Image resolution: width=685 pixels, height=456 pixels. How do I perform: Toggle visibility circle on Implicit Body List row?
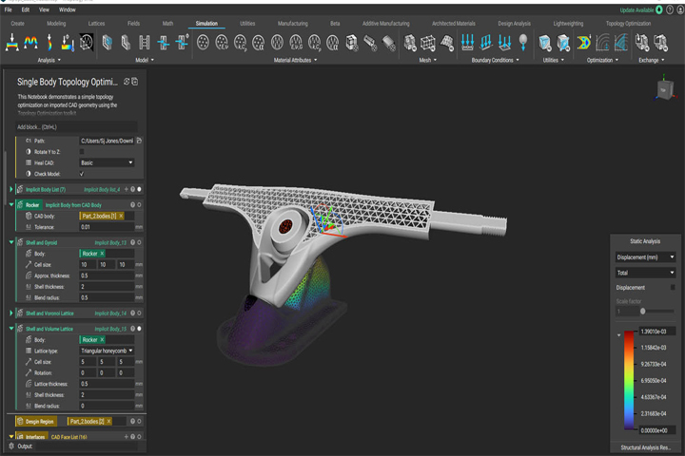pyautogui.click(x=139, y=189)
